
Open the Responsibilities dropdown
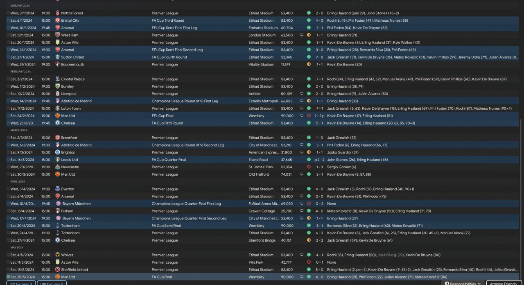coord(463,283)
